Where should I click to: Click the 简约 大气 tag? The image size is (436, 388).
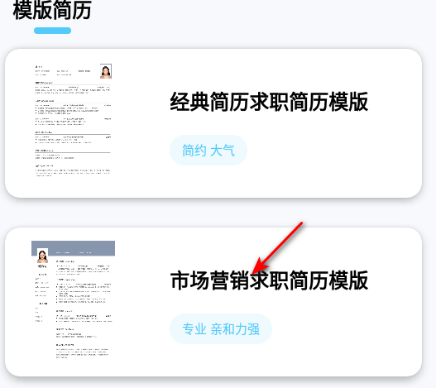coord(208,151)
